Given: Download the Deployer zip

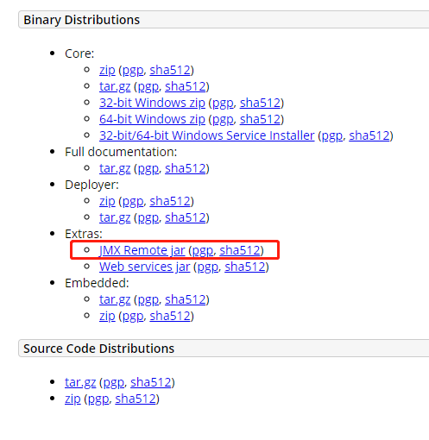Looking at the screenshot, I should point(107,201).
